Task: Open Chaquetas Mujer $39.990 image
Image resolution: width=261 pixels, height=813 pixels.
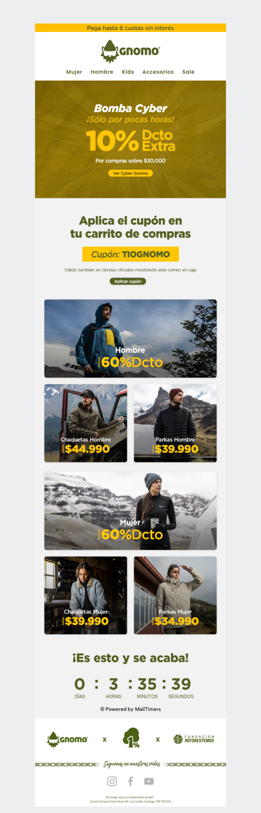Action: [85, 595]
